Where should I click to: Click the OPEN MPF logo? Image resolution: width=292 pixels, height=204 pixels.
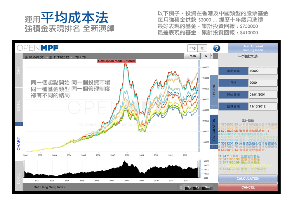click(37, 48)
